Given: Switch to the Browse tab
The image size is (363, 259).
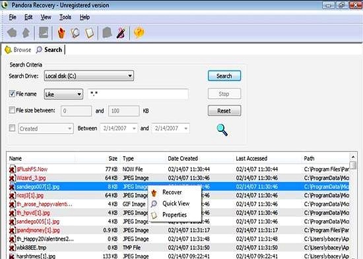Looking at the screenshot, I should (18, 49).
